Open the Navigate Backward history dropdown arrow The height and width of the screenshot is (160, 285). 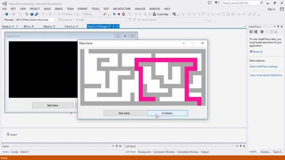click(10, 14)
